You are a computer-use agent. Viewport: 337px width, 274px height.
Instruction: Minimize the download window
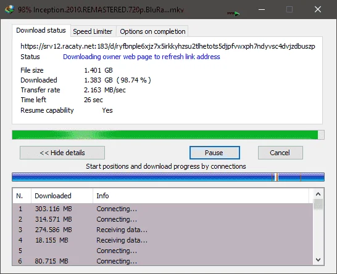(262, 9)
